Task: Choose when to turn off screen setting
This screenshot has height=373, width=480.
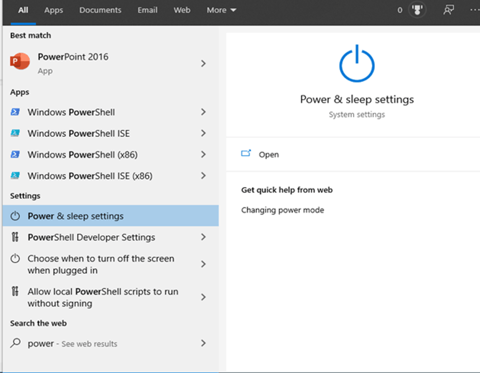Action: 100,264
